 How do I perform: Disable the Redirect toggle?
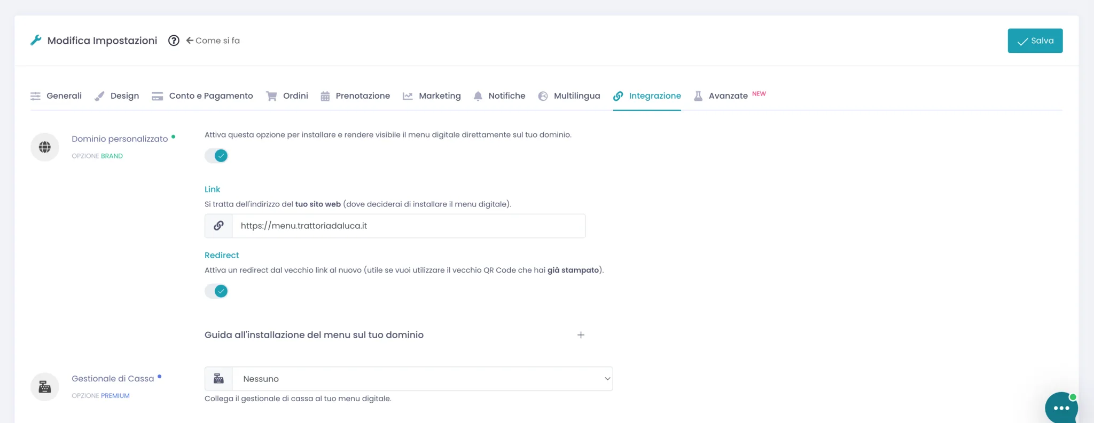tap(216, 291)
